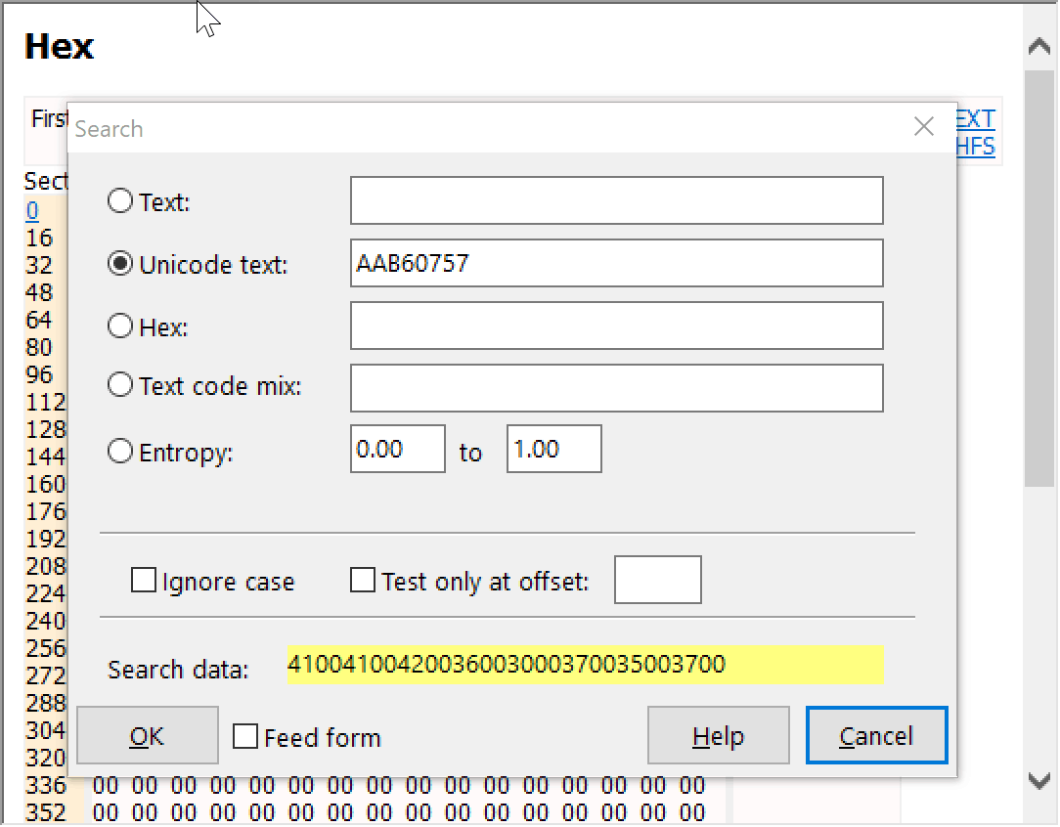This screenshot has height=827, width=1060.
Task: Click the offset 0 hyperlink
Action: (x=33, y=210)
